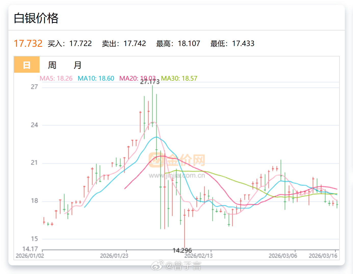Viewport: 353px width, 274px height.
Task: Switch to the 月 monthly chart tab
Action: coord(77,65)
